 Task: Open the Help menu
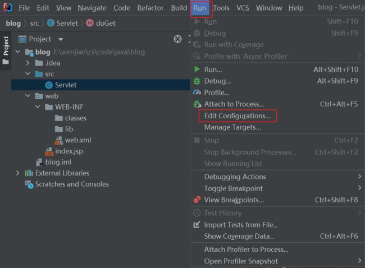pyautogui.click(x=296, y=8)
